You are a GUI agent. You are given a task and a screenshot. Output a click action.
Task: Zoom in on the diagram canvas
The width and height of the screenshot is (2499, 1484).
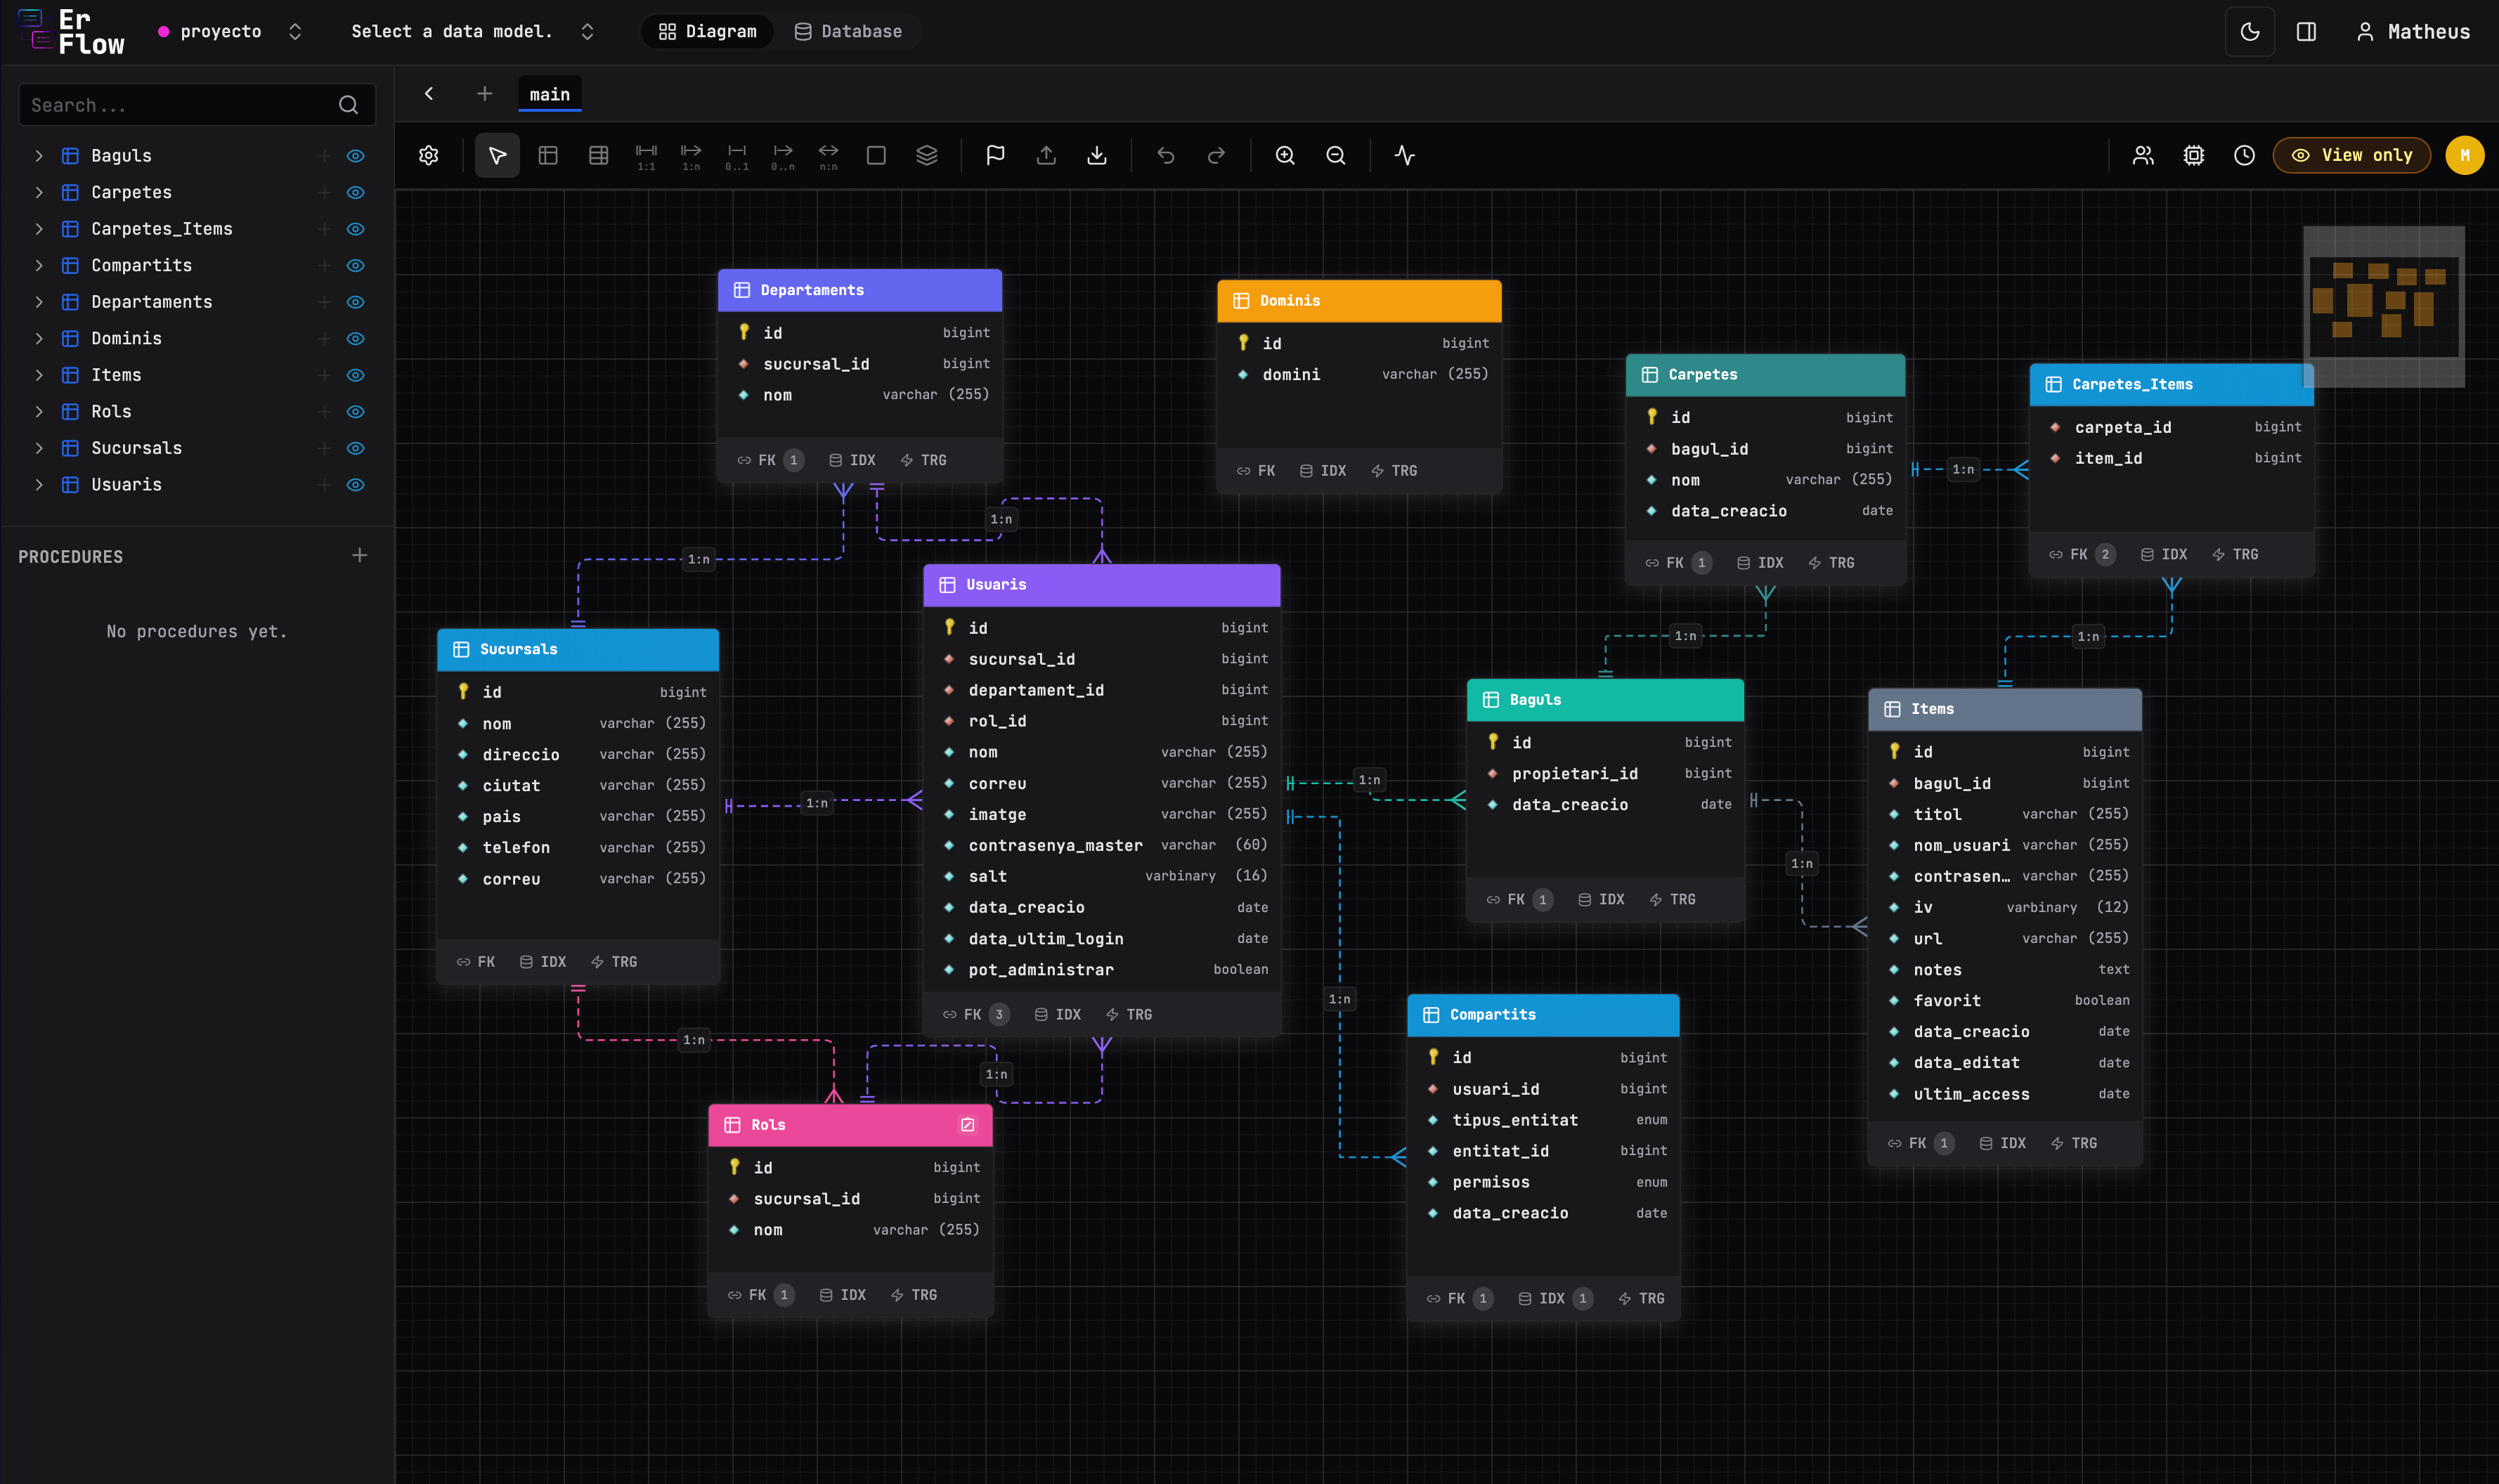tap(1286, 155)
